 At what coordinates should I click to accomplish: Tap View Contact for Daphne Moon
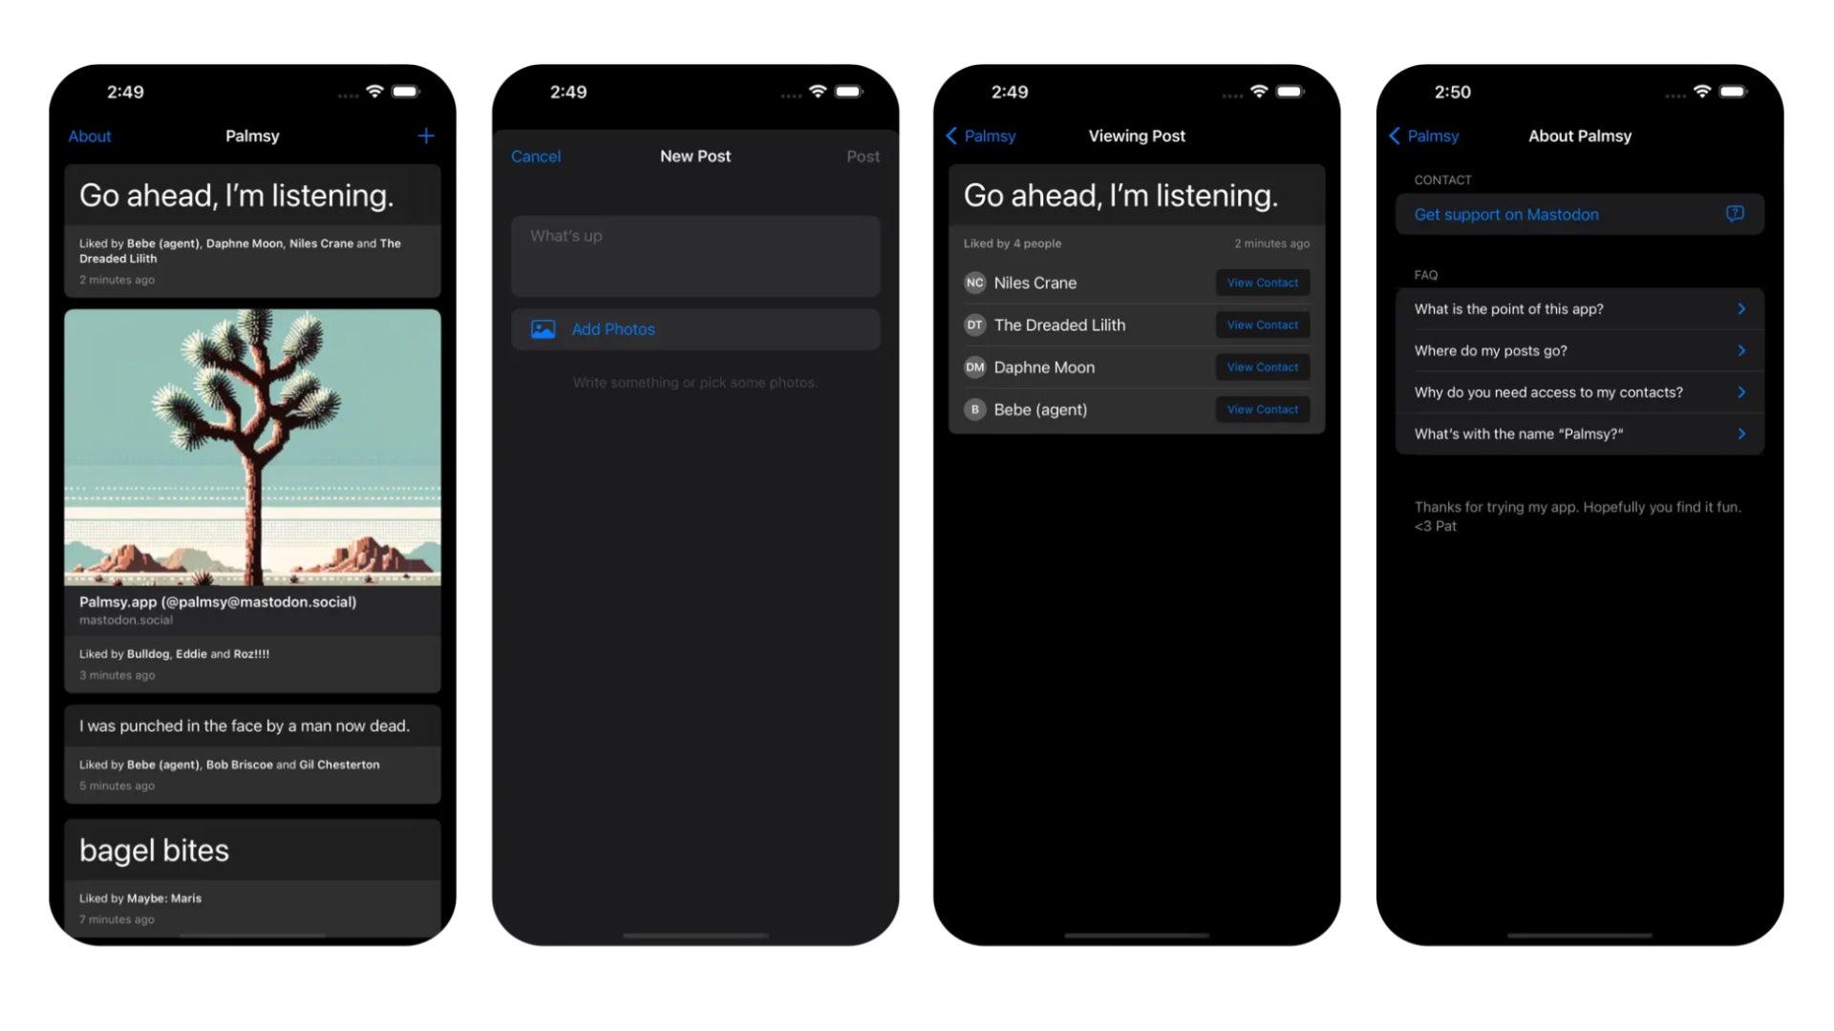[1261, 367]
